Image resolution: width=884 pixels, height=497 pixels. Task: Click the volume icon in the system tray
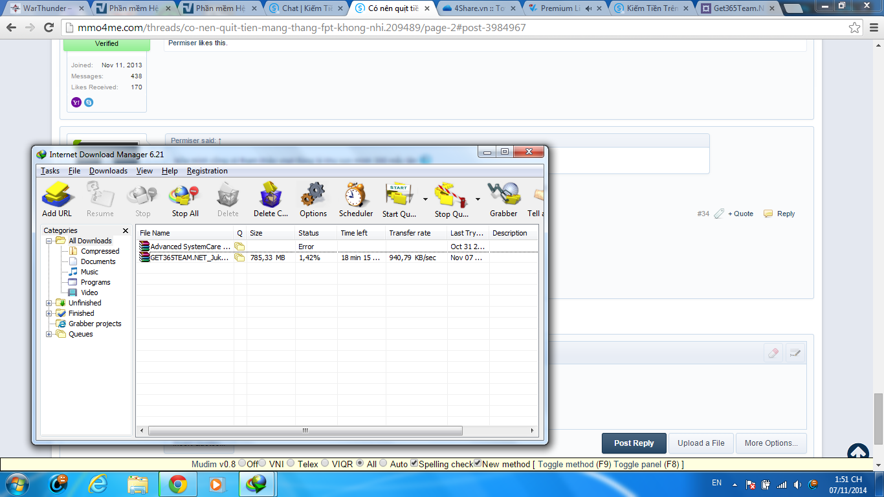799,484
